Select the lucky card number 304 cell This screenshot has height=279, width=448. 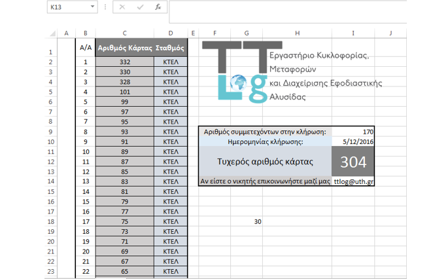(x=353, y=162)
